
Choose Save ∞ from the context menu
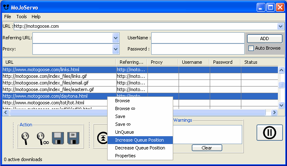140,124
